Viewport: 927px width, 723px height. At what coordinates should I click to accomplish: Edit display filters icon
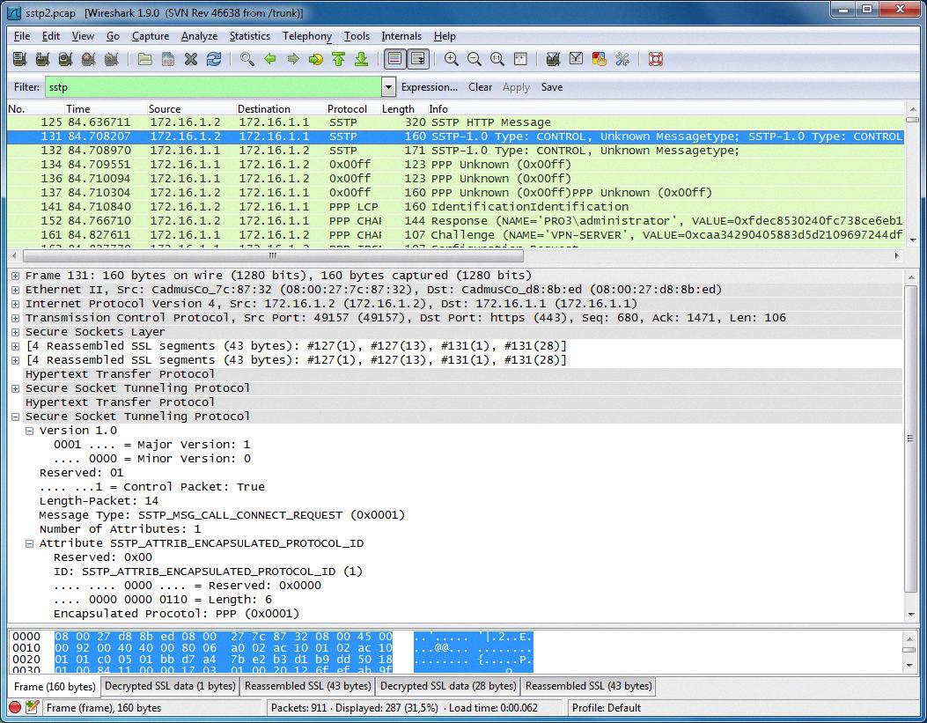[x=577, y=59]
